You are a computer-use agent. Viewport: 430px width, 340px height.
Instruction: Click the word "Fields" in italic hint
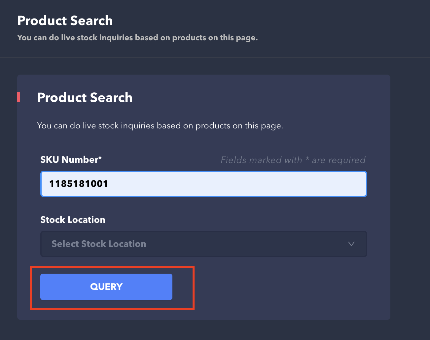pyautogui.click(x=233, y=160)
